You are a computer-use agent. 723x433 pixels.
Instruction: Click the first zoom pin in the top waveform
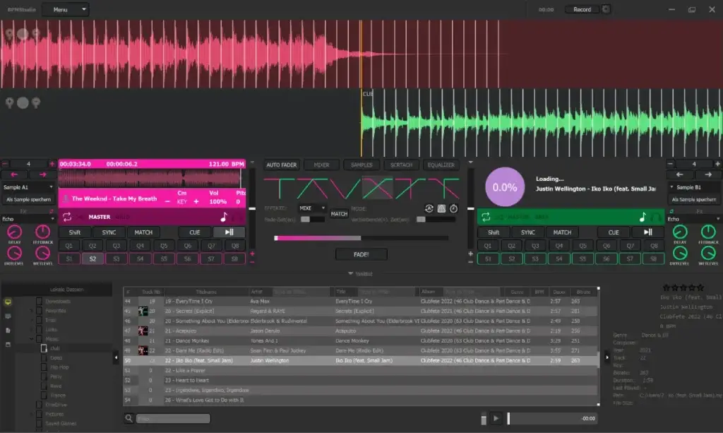8,34
